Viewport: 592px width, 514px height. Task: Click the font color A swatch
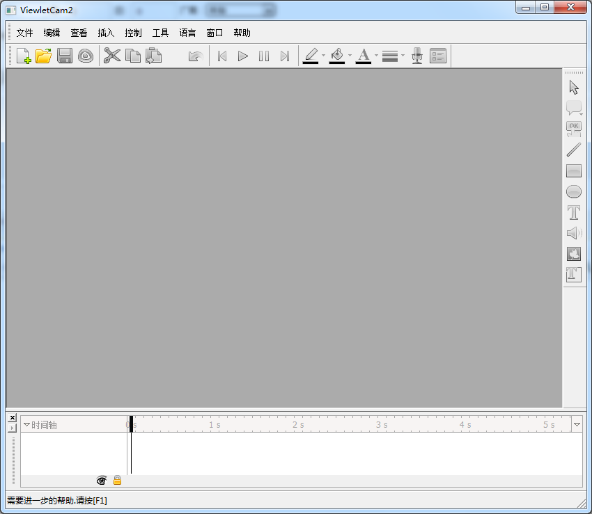coord(363,56)
